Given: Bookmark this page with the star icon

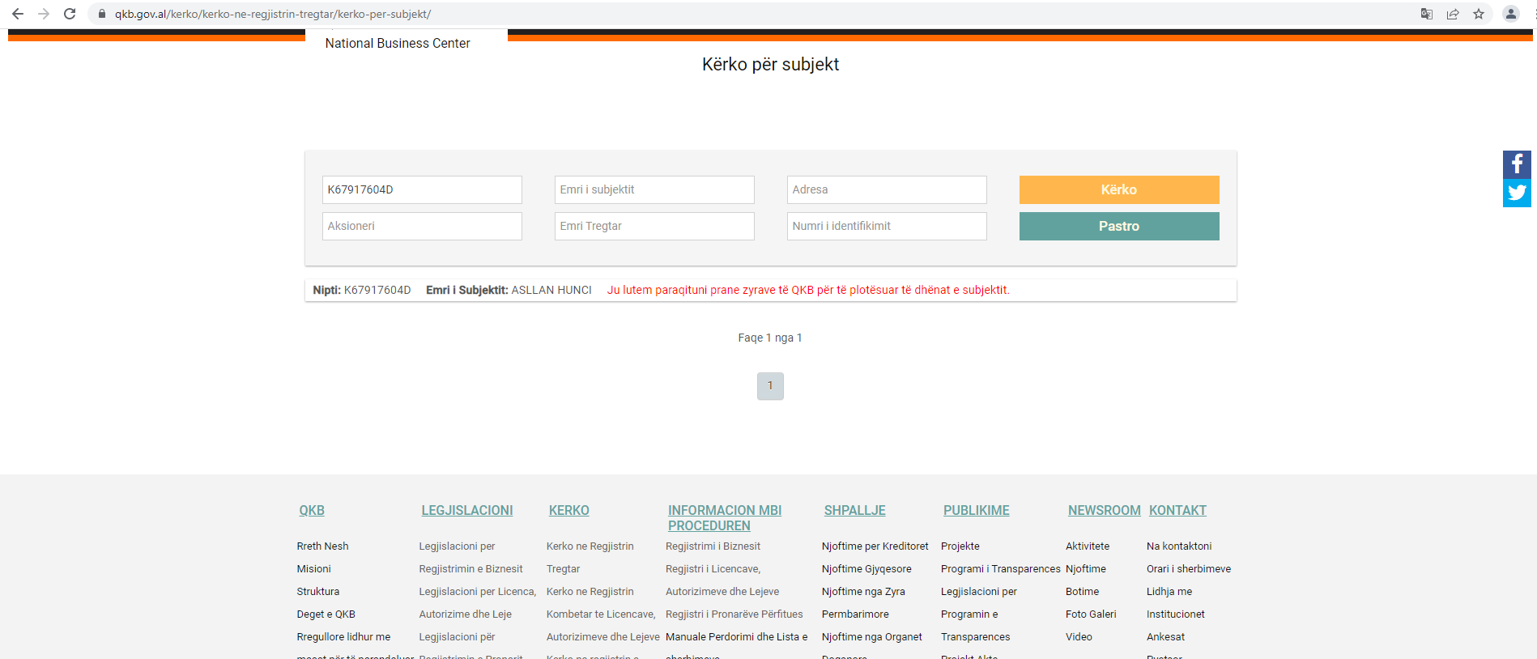Looking at the screenshot, I should pyautogui.click(x=1479, y=14).
